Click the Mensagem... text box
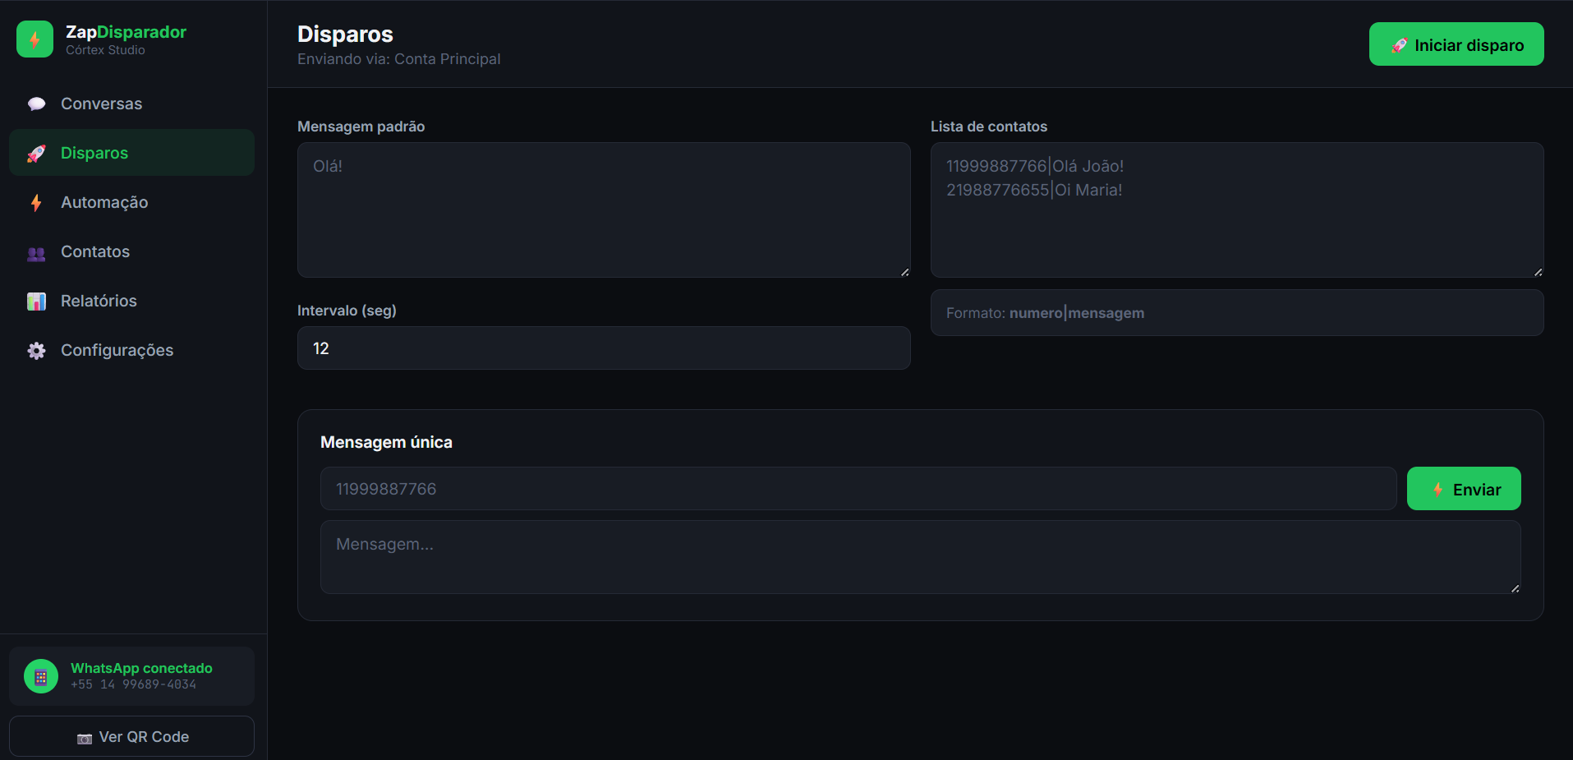This screenshot has width=1573, height=760. 920,557
